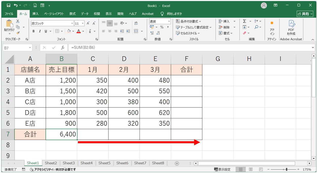Decrease the cell indent
Image resolution: width=318 pixels, height=174 pixels.
(x=122, y=31)
